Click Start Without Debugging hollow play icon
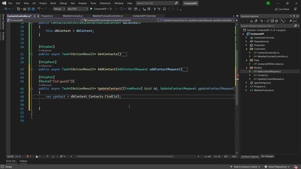301x169 pixels. click(x=111, y=9)
